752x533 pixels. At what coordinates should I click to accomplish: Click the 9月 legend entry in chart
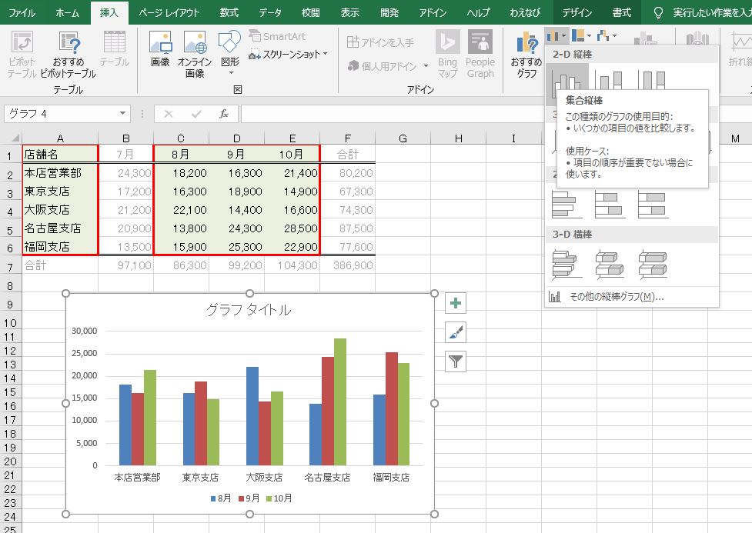pyautogui.click(x=249, y=498)
